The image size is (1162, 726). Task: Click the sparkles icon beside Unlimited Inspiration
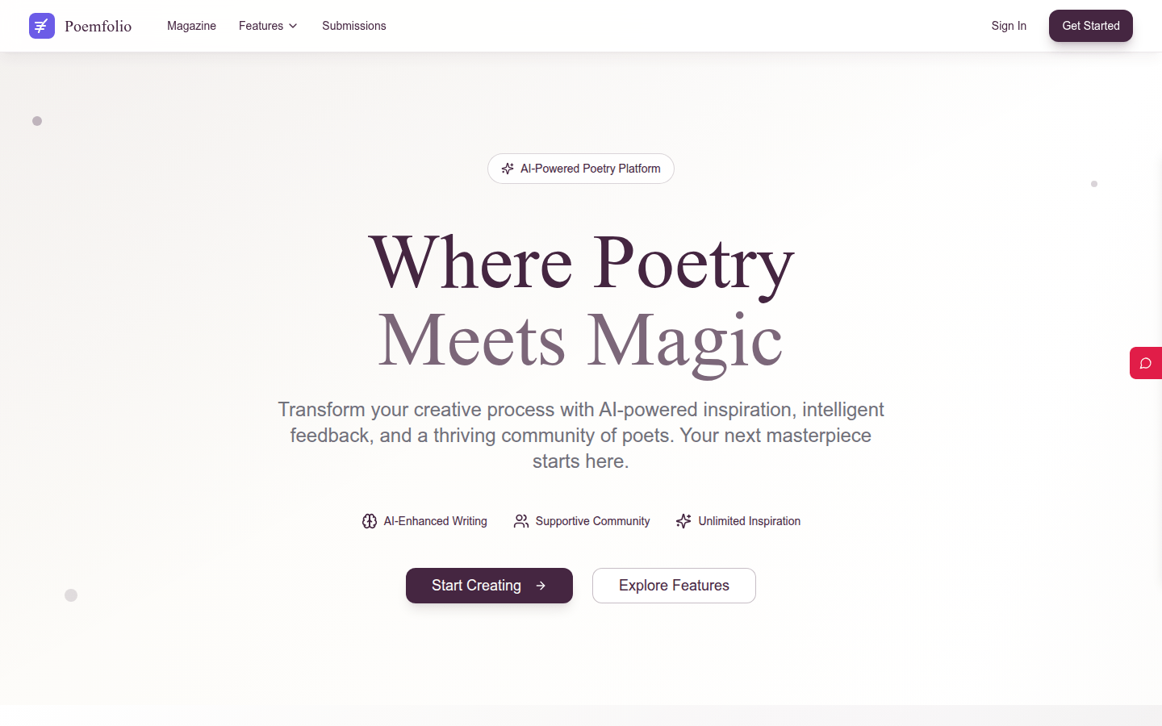click(x=683, y=521)
